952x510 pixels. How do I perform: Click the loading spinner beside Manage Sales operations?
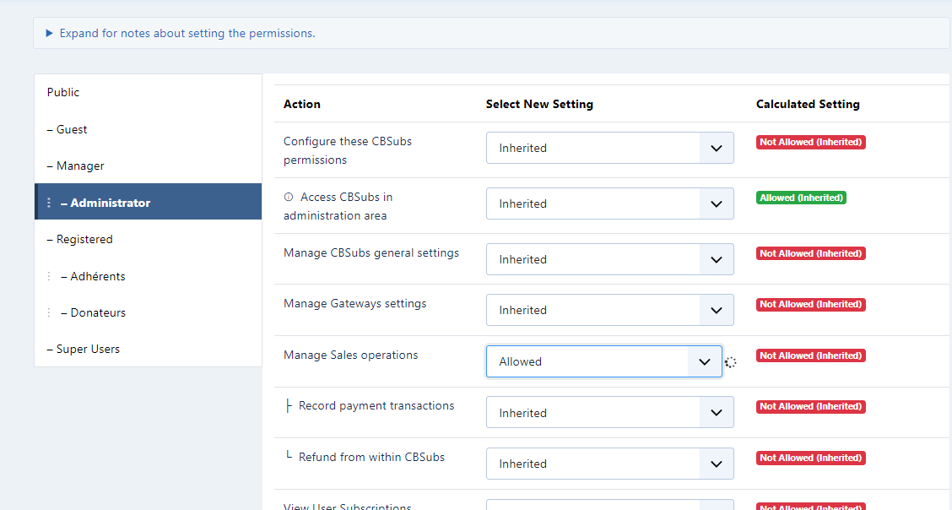730,362
